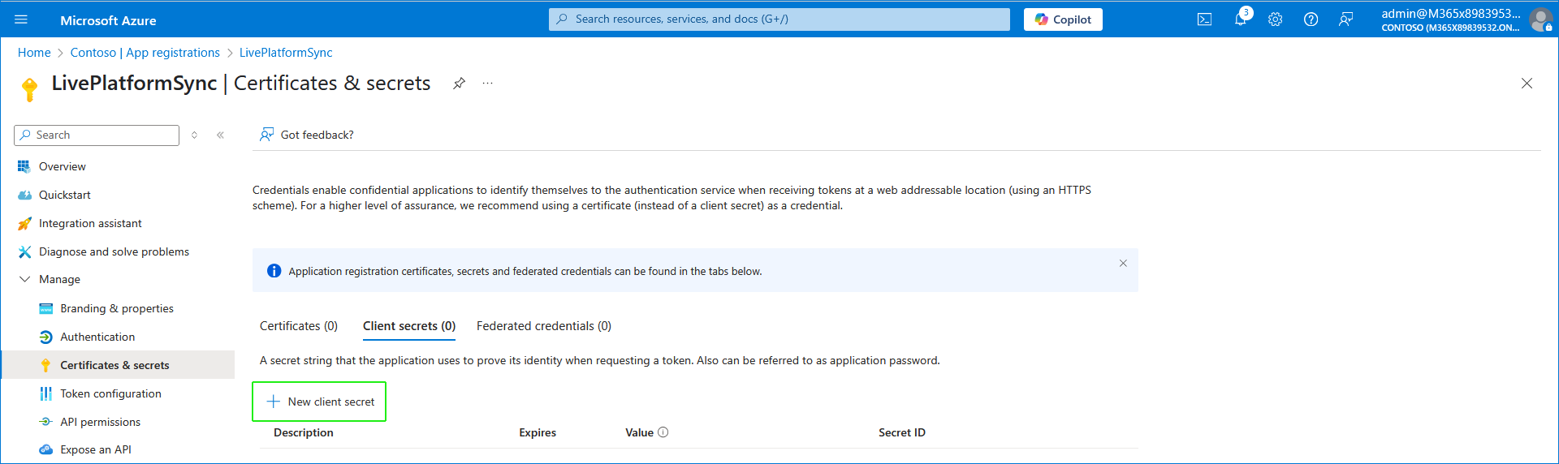Click the Description column header

coord(304,432)
